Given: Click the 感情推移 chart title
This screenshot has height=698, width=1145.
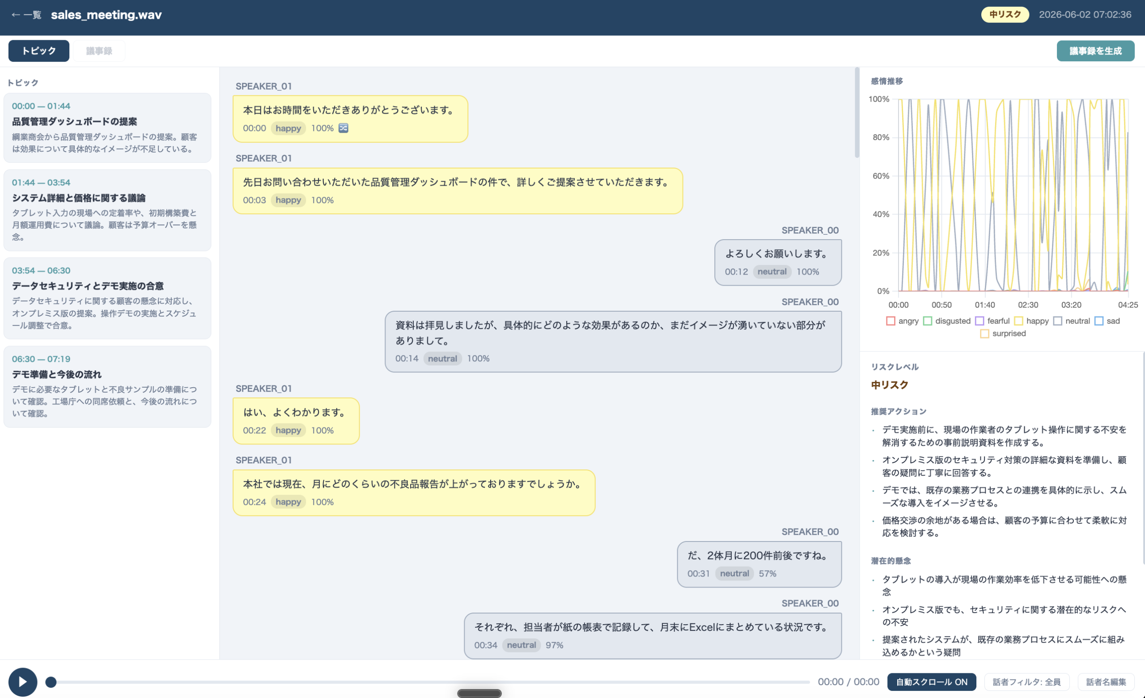Looking at the screenshot, I should [886, 81].
